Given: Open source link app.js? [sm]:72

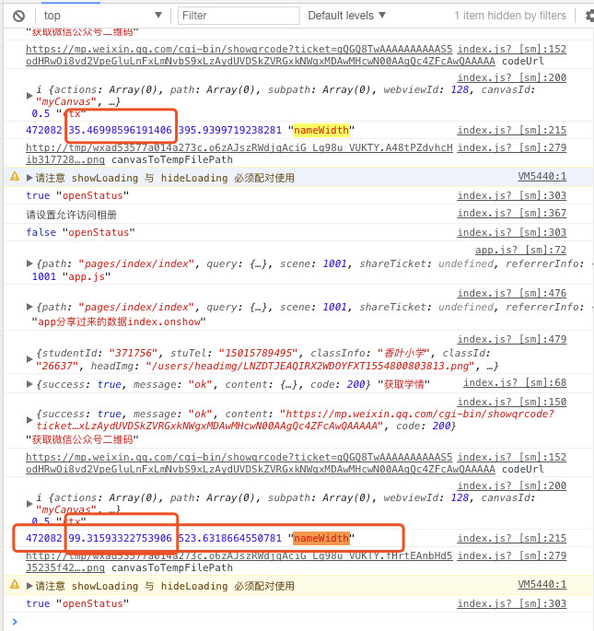Looking at the screenshot, I should tap(520, 250).
